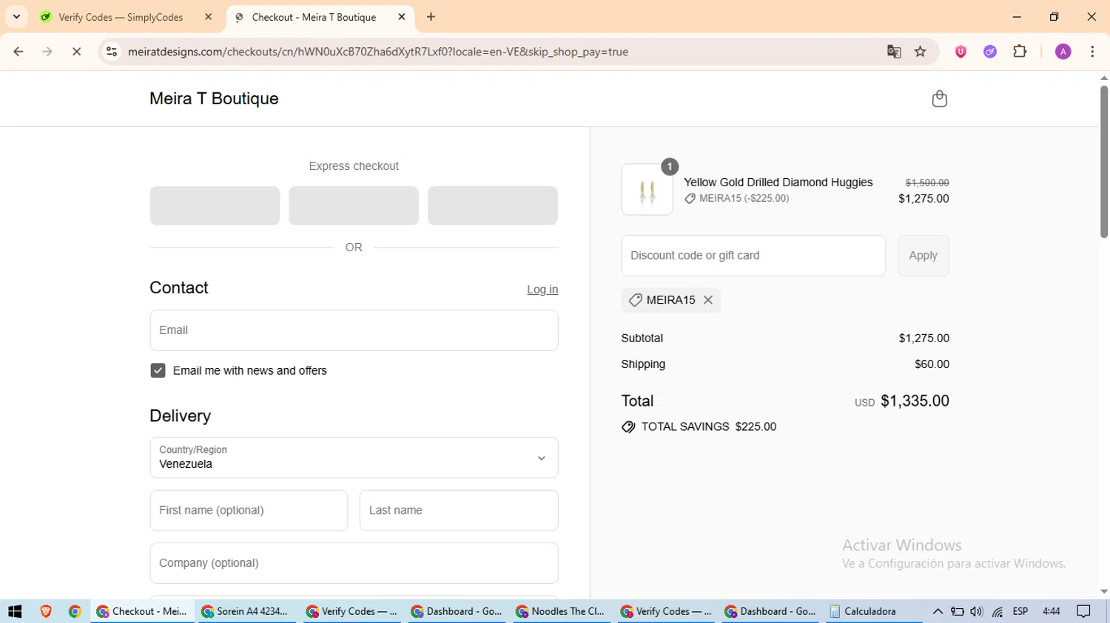Go forward to the next page
The image size is (1110, 623).
click(x=47, y=52)
